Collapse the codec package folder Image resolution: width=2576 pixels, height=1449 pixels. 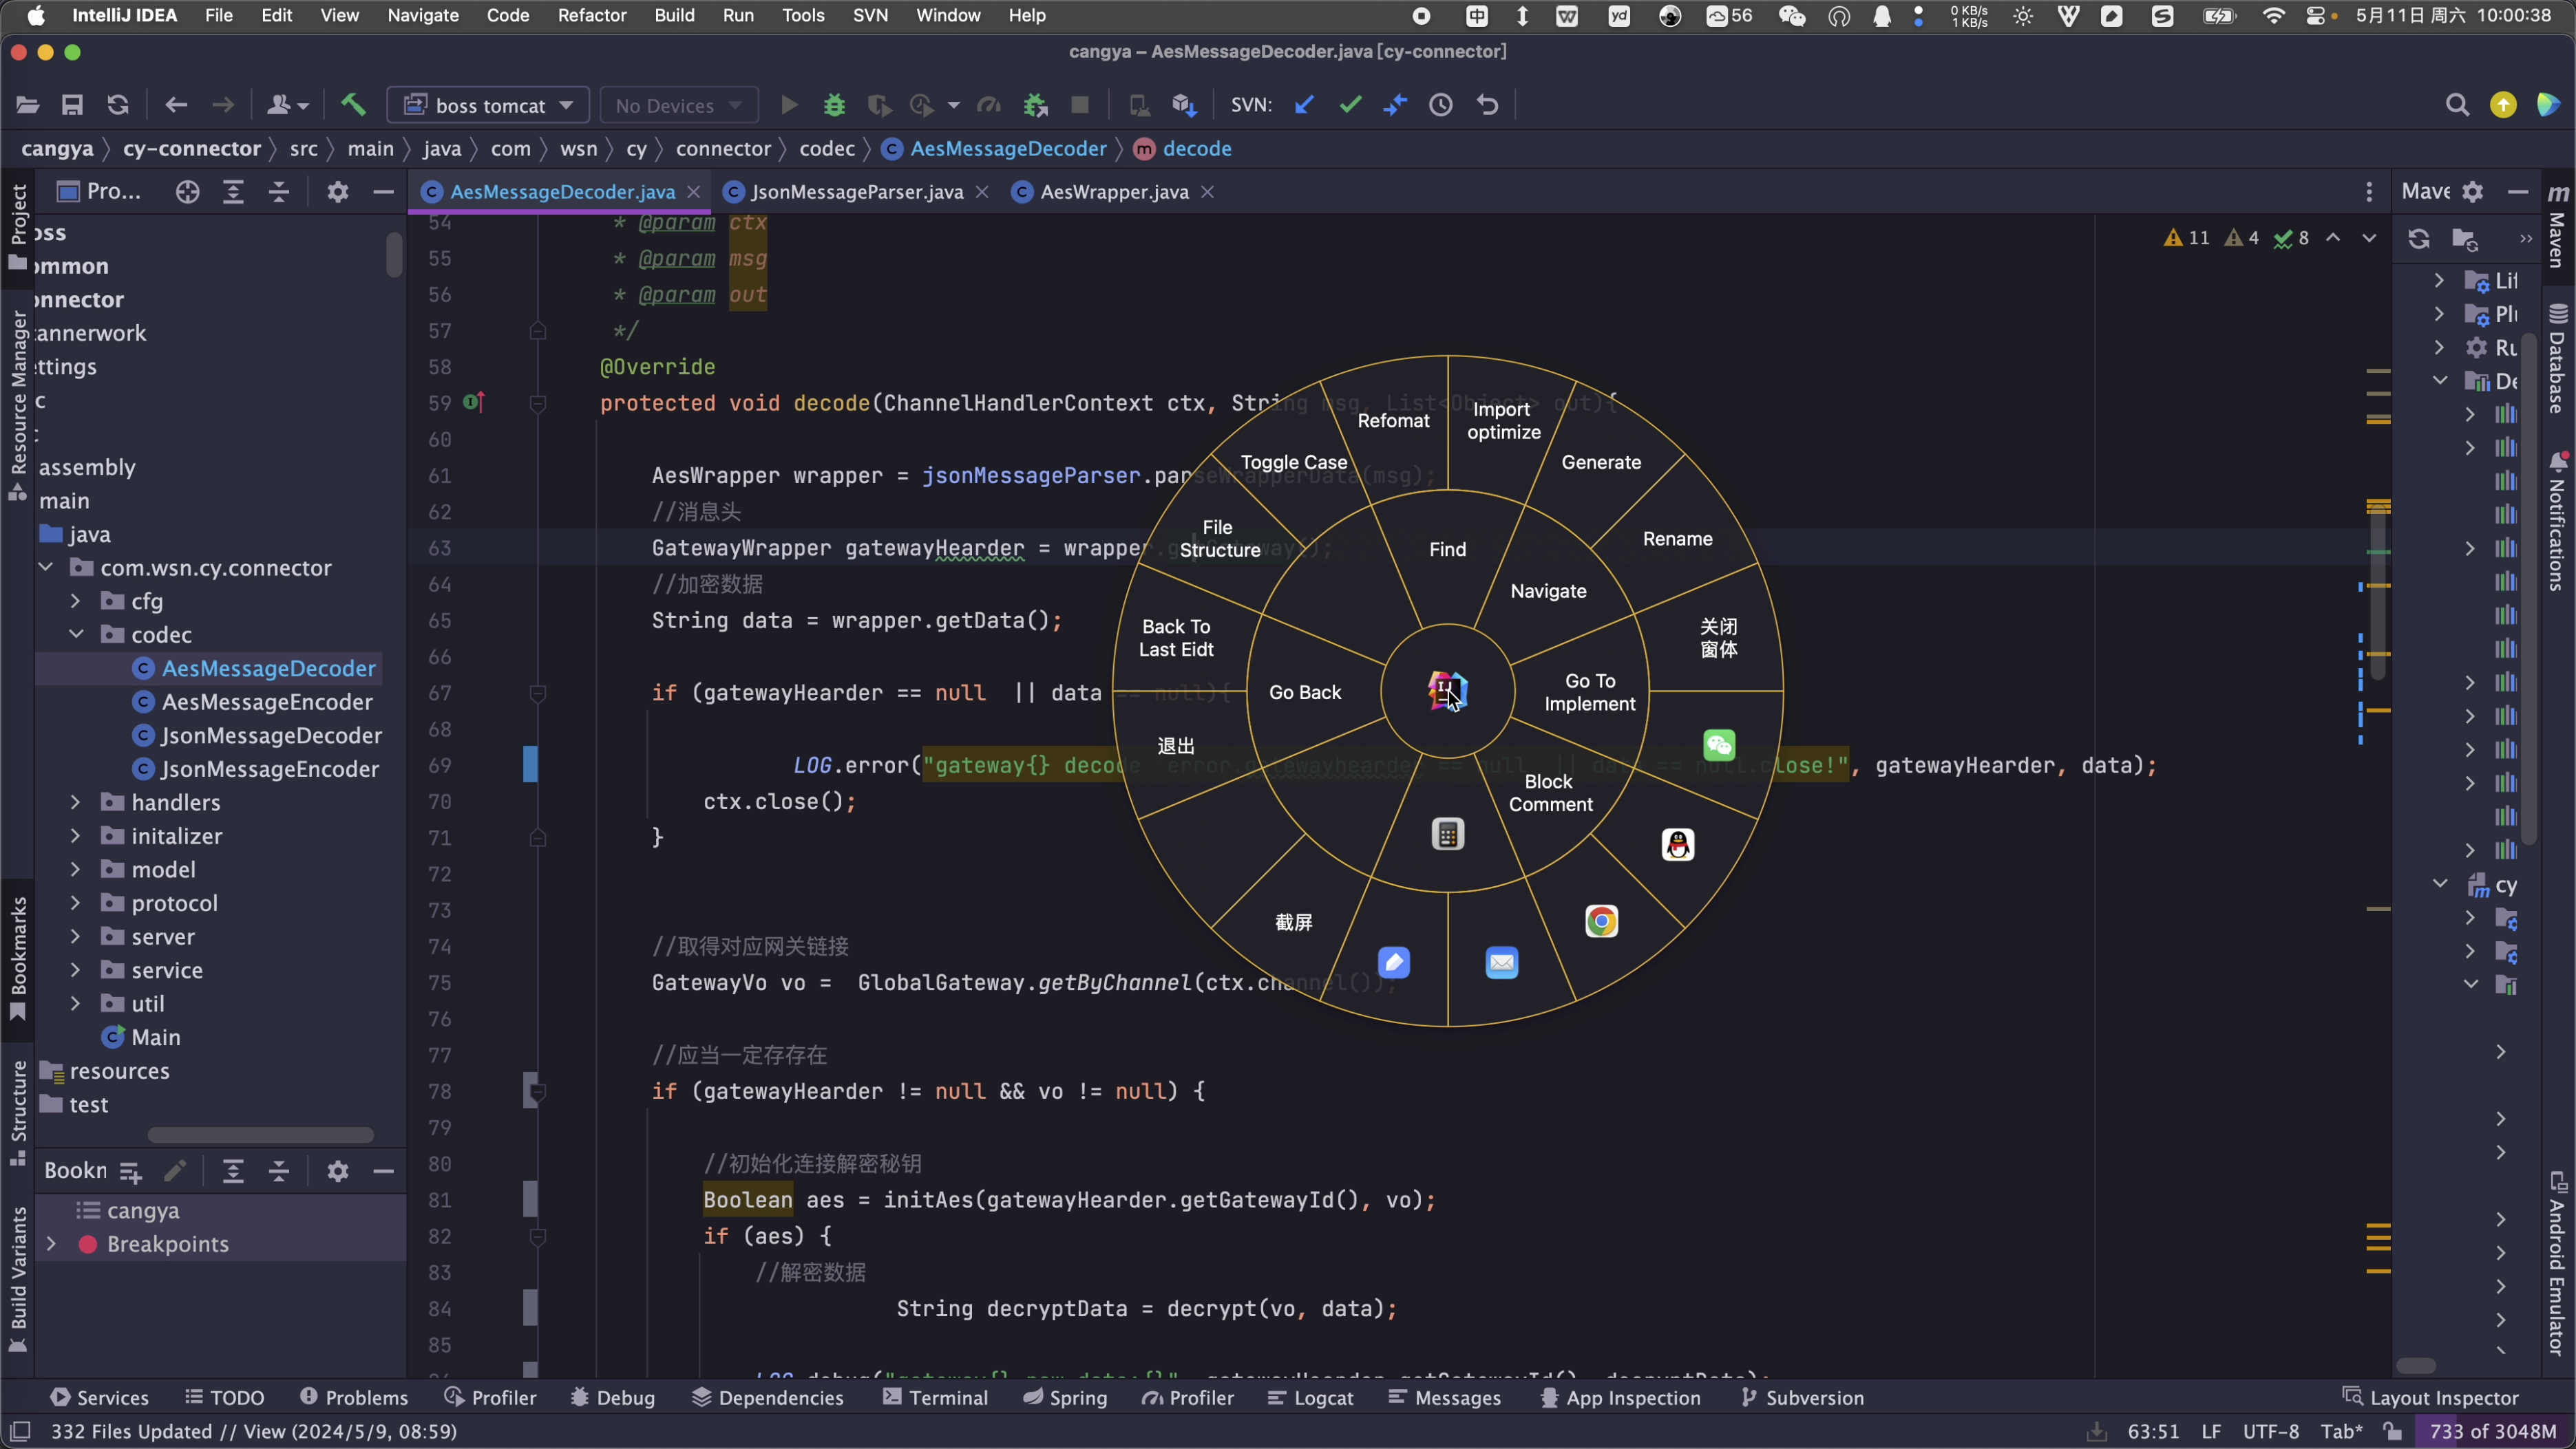[x=75, y=634]
